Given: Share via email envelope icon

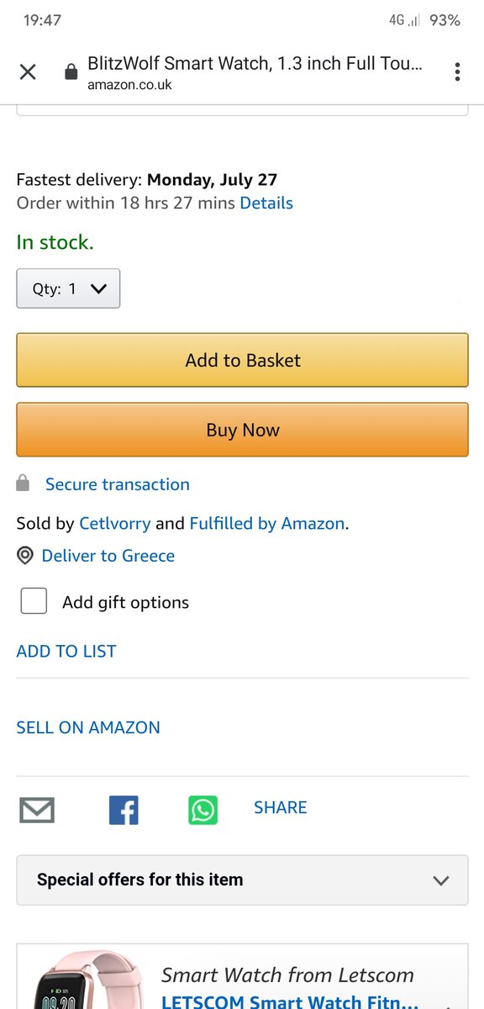Looking at the screenshot, I should 37,811.
